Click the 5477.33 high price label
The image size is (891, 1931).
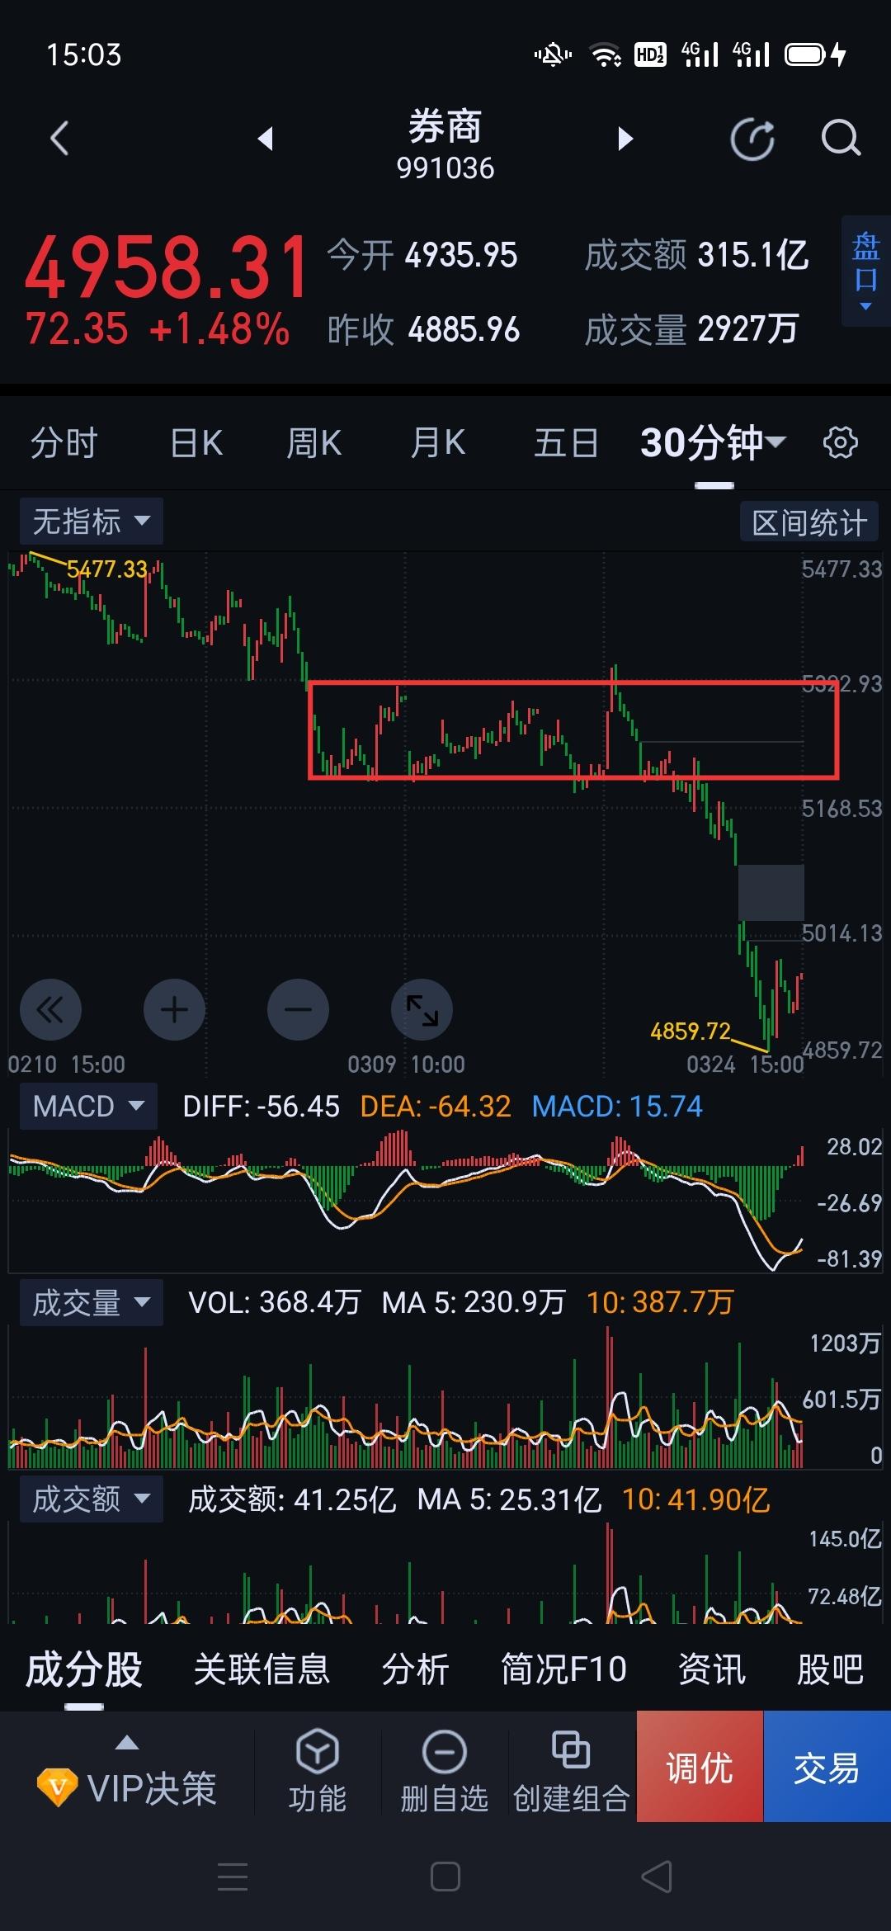tap(106, 569)
